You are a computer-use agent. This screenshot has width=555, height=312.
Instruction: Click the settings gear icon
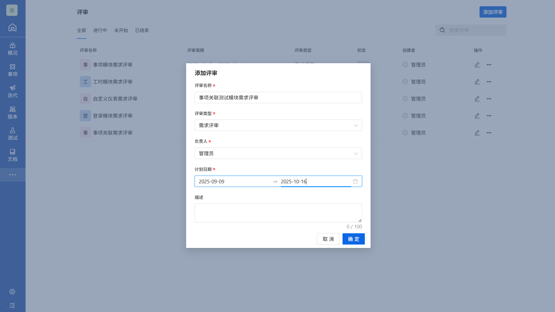point(12,292)
